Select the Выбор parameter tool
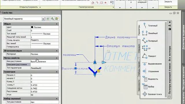The image size is (185, 104). click(148, 87)
